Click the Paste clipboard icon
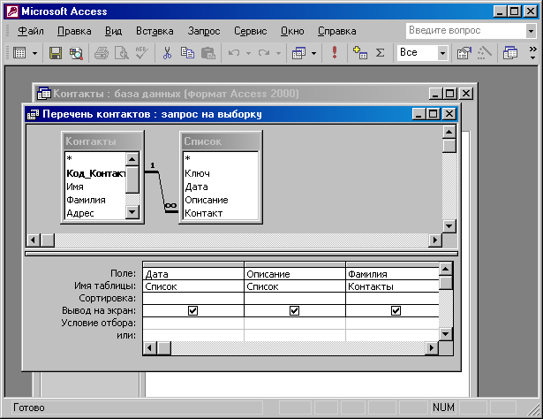 208,53
